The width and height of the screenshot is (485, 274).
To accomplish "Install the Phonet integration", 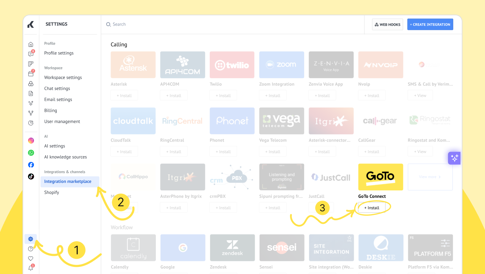I will click(223, 152).
